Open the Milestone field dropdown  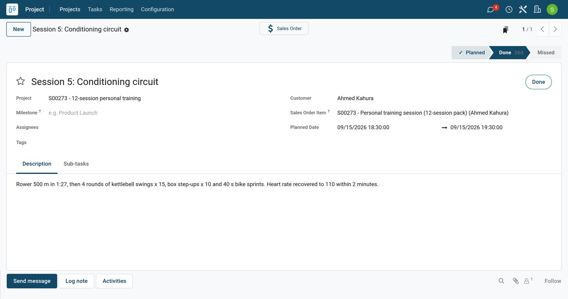(x=163, y=113)
